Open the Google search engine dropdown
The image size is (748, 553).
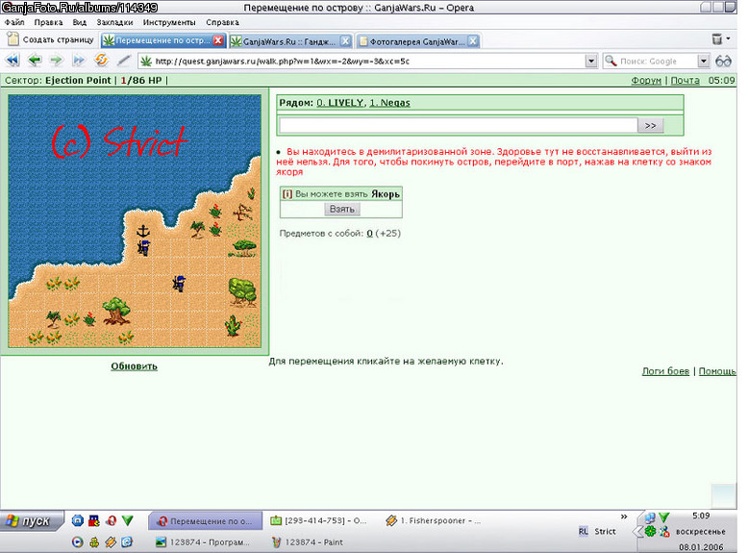703,62
